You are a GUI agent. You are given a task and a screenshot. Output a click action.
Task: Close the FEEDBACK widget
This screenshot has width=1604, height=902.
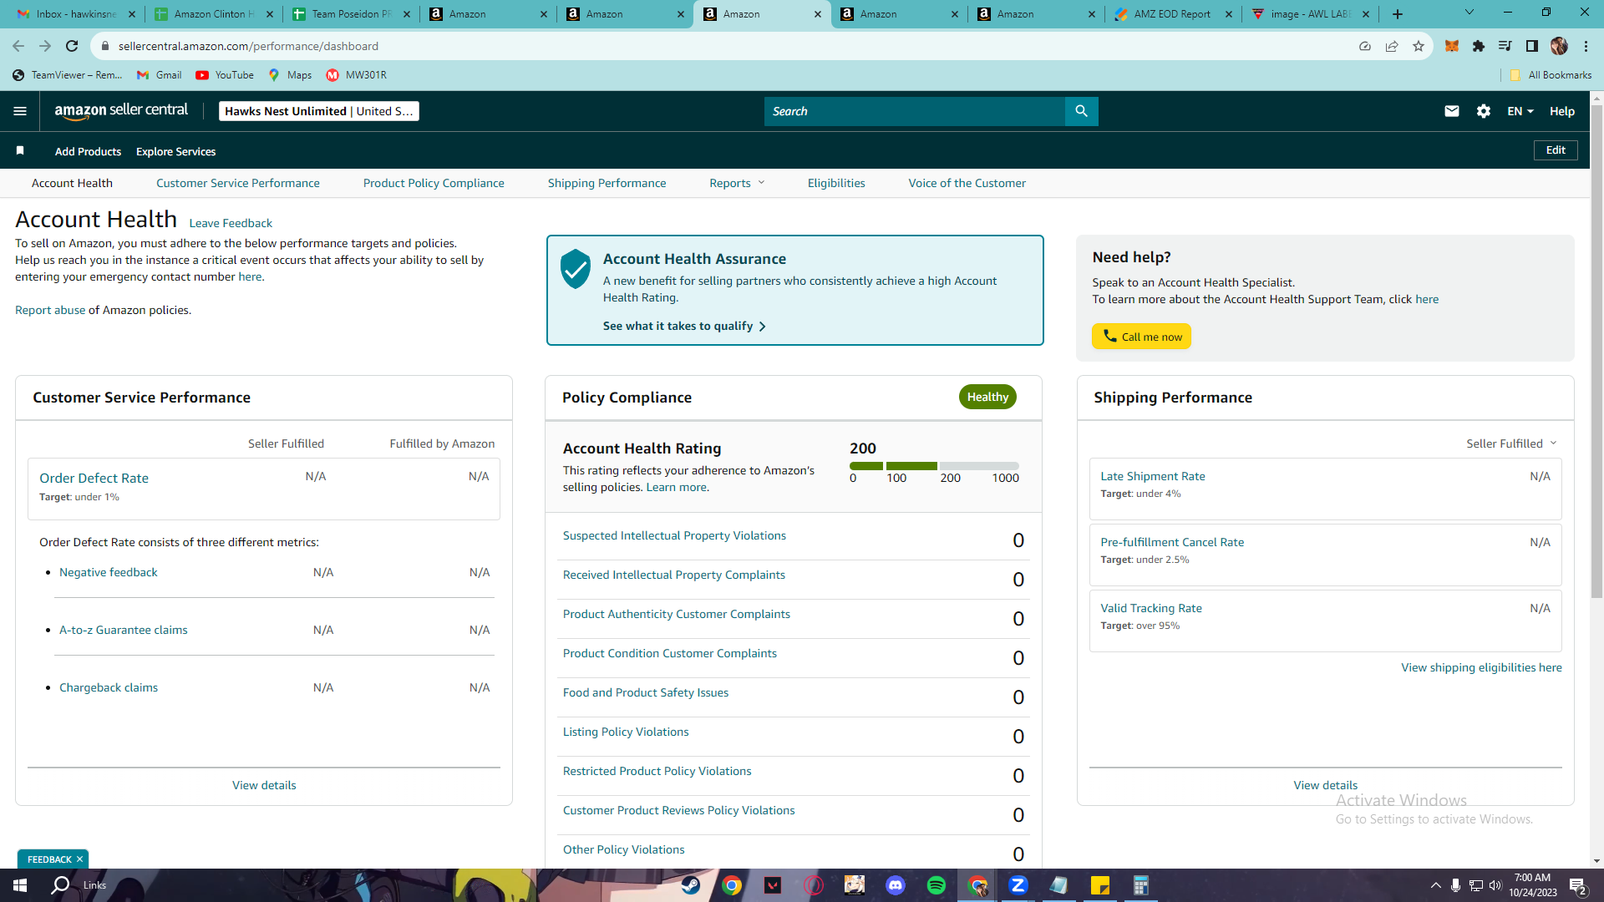[80, 859]
